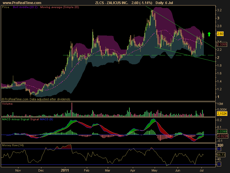Click the 2.3355 moving average value tag
The image size is (230, 173).
click(222, 44)
